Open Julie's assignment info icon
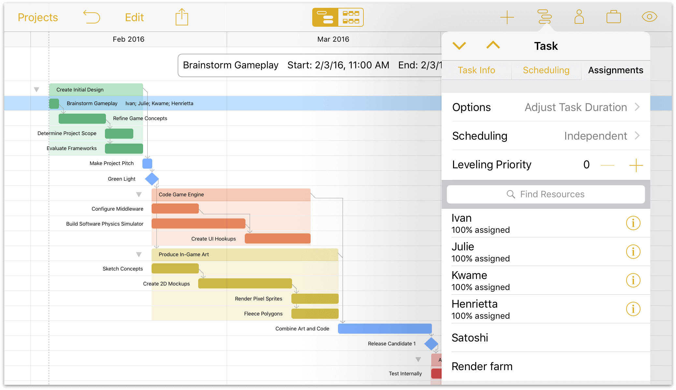 click(633, 252)
